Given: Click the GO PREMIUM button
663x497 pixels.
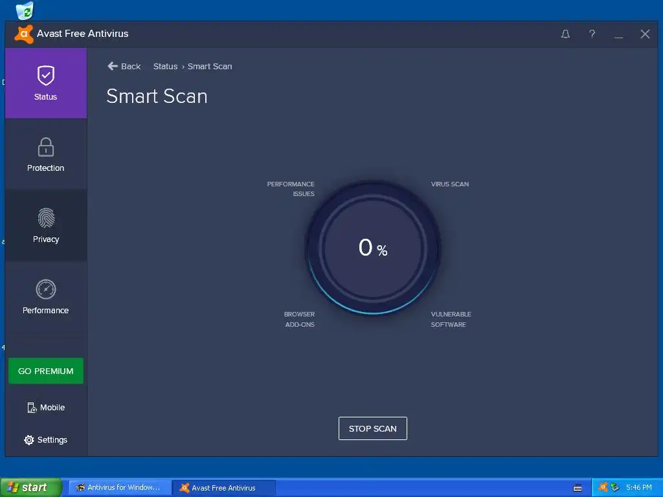Looking at the screenshot, I should (x=46, y=371).
